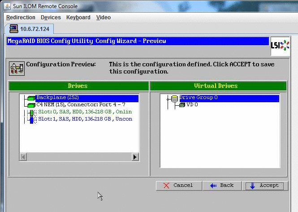This screenshot has height=212, width=298.
Task: Select Backplane (252) in Drives tree
Action: tap(87, 98)
